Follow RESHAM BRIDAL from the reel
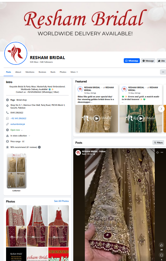The image size is (166, 261). click(x=102, y=152)
